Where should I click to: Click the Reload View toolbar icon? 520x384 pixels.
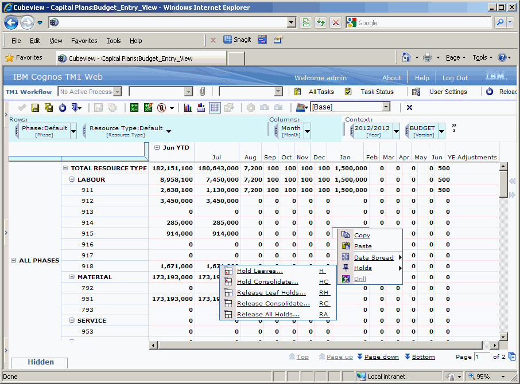(x=63, y=108)
